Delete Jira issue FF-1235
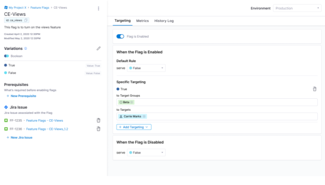 [99, 120]
